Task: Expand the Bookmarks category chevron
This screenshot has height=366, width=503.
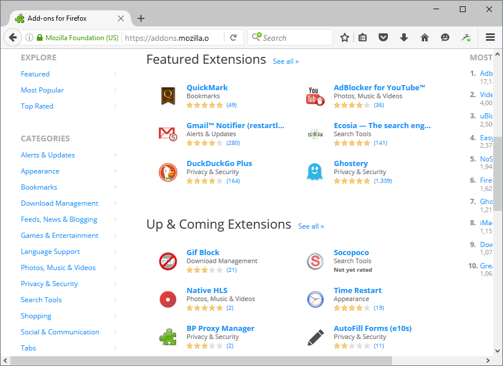Action: point(115,187)
